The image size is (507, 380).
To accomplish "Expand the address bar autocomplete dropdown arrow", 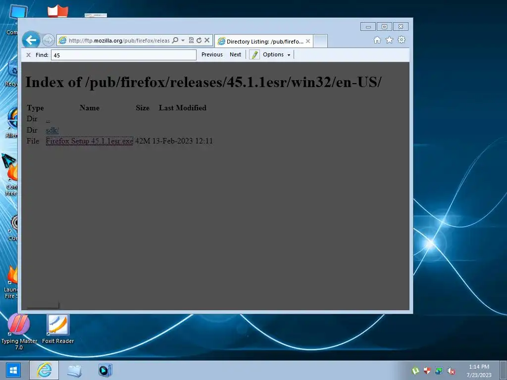I will [183, 40].
